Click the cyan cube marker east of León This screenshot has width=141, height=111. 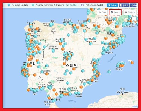pyautogui.click(x=69, y=35)
